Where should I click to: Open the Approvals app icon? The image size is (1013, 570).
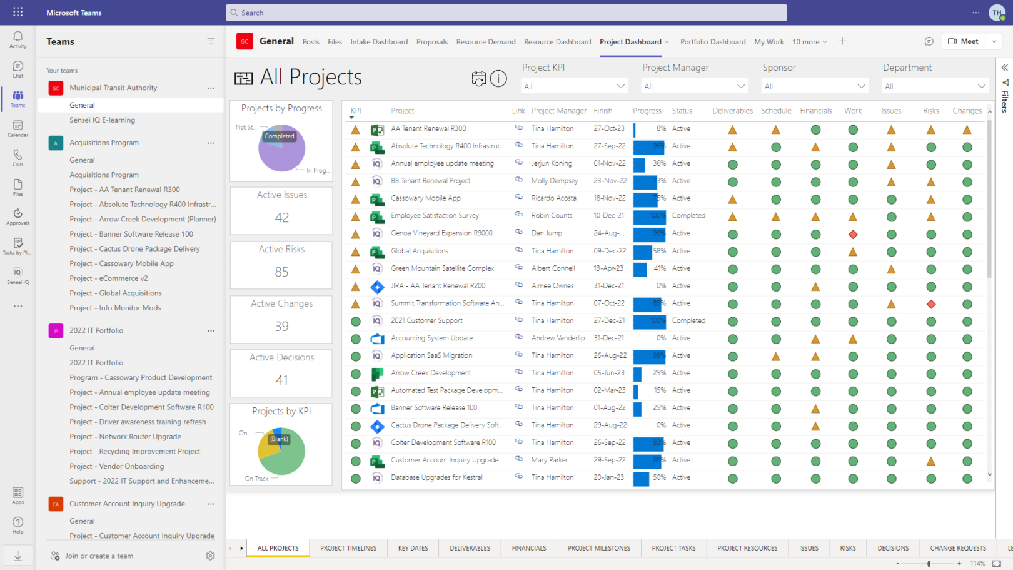18,216
